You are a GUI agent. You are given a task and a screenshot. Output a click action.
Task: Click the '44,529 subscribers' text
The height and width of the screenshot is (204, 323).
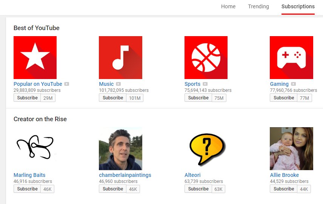coord(289,181)
